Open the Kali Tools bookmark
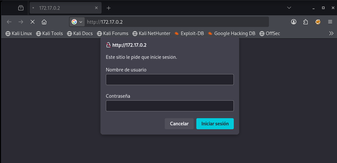The height and width of the screenshot is (163, 337). pos(49,33)
